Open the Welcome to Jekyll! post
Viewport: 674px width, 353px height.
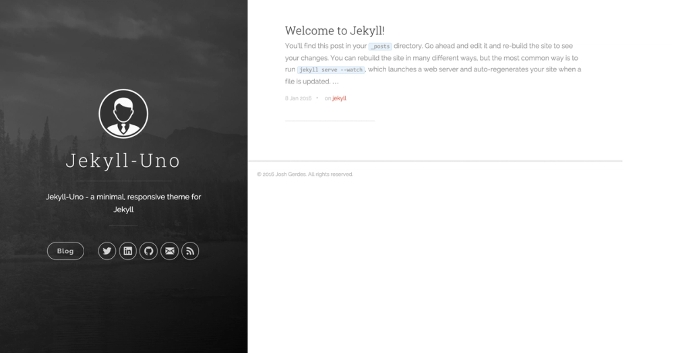[334, 30]
